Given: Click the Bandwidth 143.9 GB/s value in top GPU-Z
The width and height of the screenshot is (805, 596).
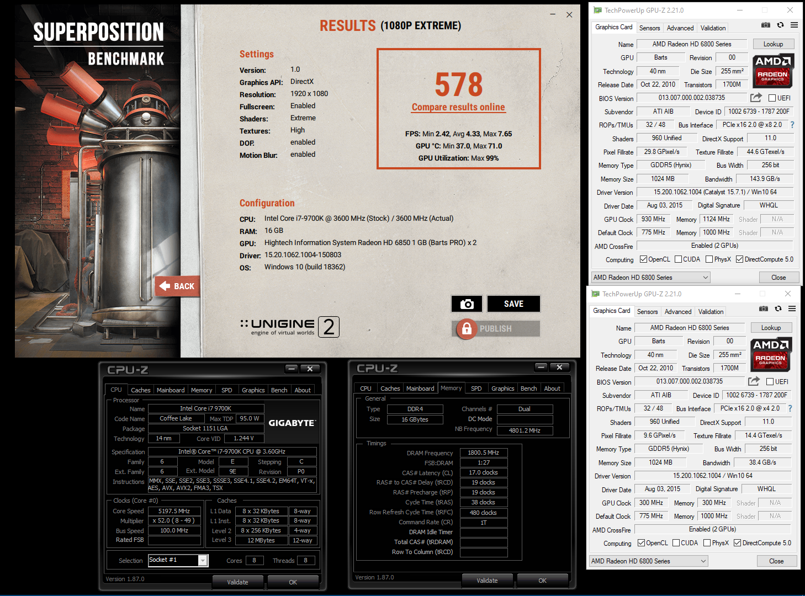Looking at the screenshot, I should coord(765,179).
